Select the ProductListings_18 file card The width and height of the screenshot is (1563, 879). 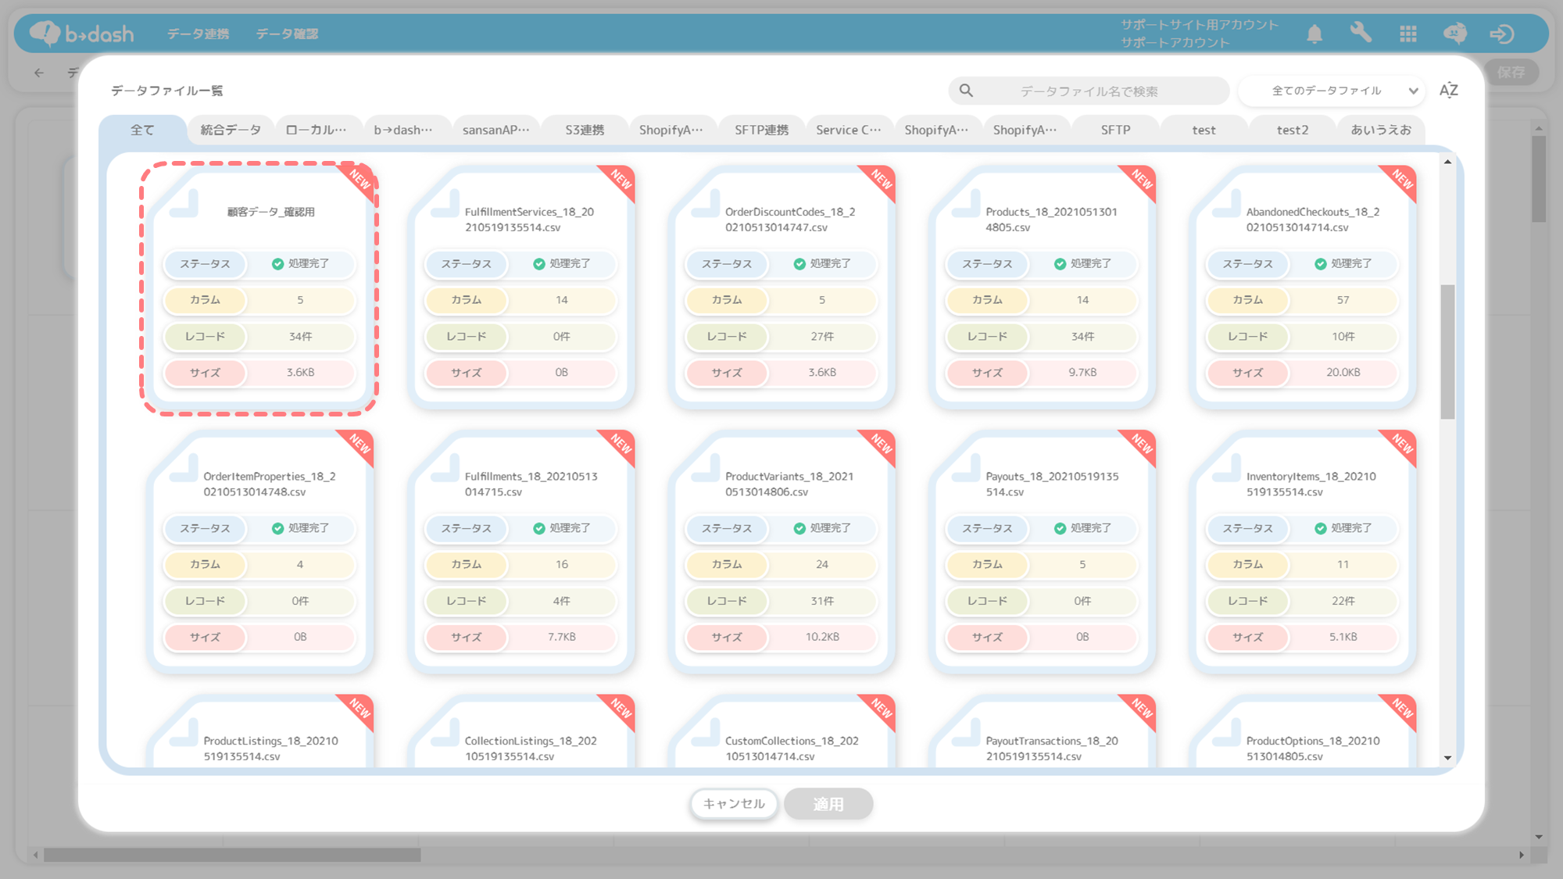[x=259, y=731]
